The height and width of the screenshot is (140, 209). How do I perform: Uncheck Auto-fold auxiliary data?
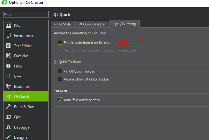click(x=60, y=100)
